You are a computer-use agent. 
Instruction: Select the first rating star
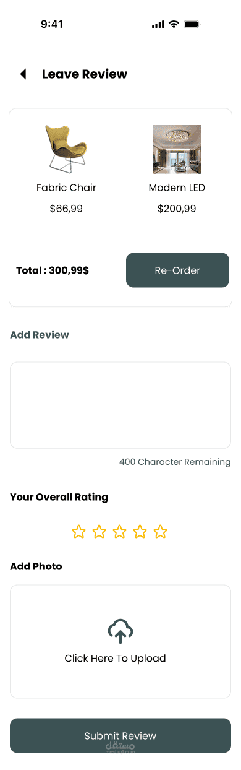(78, 532)
